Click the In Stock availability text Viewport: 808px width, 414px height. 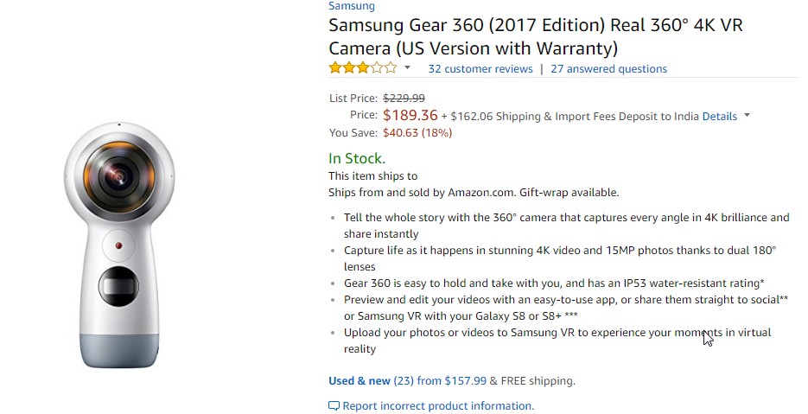(357, 158)
